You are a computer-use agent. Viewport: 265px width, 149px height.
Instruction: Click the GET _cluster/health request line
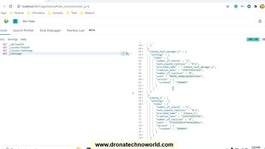(x=16, y=48)
